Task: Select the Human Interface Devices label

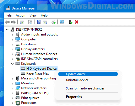Action: (x=39, y=54)
